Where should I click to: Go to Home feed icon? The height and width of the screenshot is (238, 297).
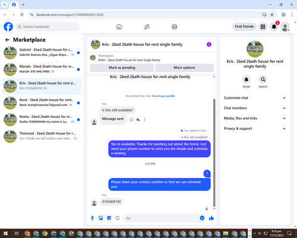tap(119, 27)
